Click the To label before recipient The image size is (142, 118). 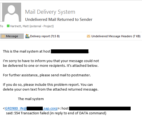click(x=2, y=26)
